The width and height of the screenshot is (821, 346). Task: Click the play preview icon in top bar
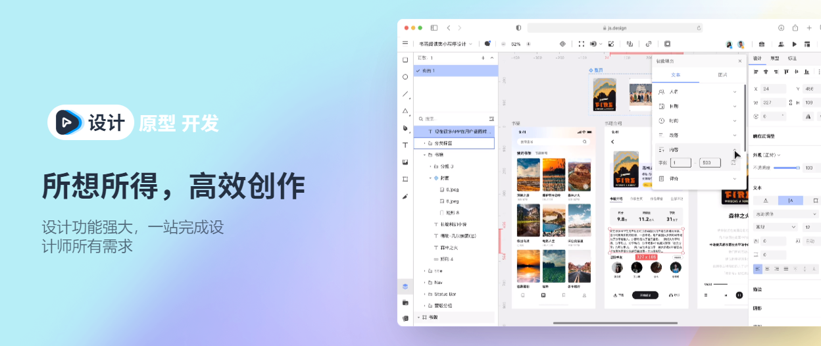coord(795,44)
